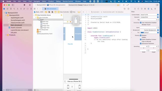The width and height of the screenshot is (162, 91).
Task: Open the symbol navigator
Action: pos(11,9)
